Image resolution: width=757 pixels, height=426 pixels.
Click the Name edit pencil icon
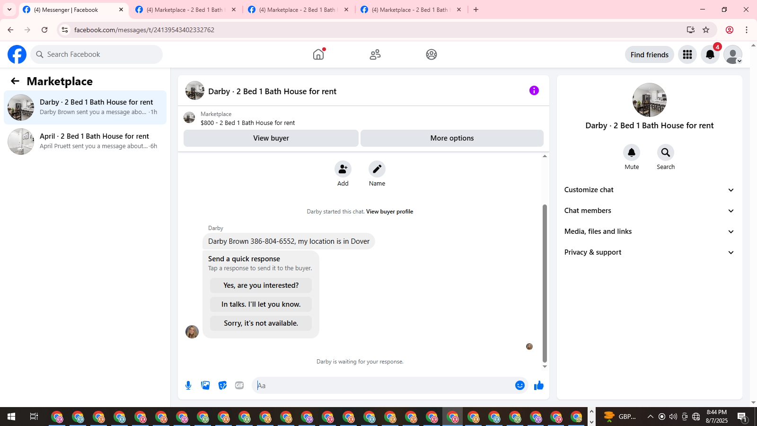pos(377,169)
